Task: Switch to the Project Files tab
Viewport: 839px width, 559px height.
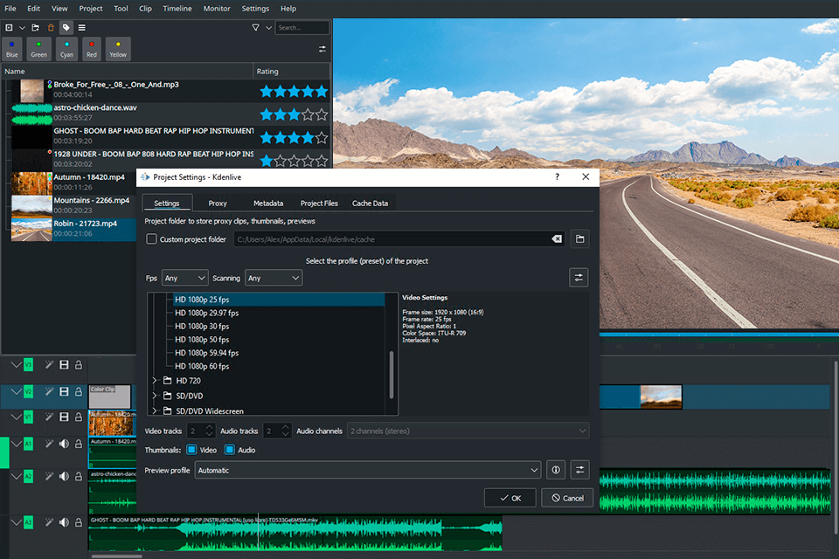Action: pyautogui.click(x=319, y=204)
